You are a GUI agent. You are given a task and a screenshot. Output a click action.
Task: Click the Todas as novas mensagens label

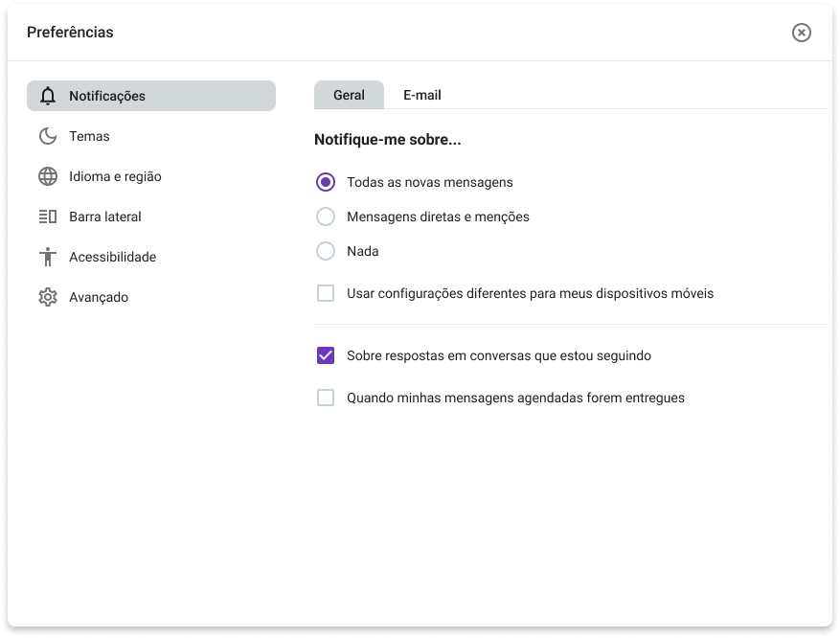coord(430,182)
